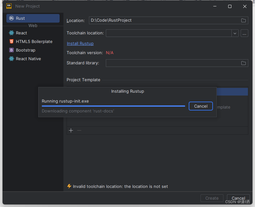Click the Rust gear logo icon
The height and width of the screenshot is (207, 255).
[x=11, y=18]
